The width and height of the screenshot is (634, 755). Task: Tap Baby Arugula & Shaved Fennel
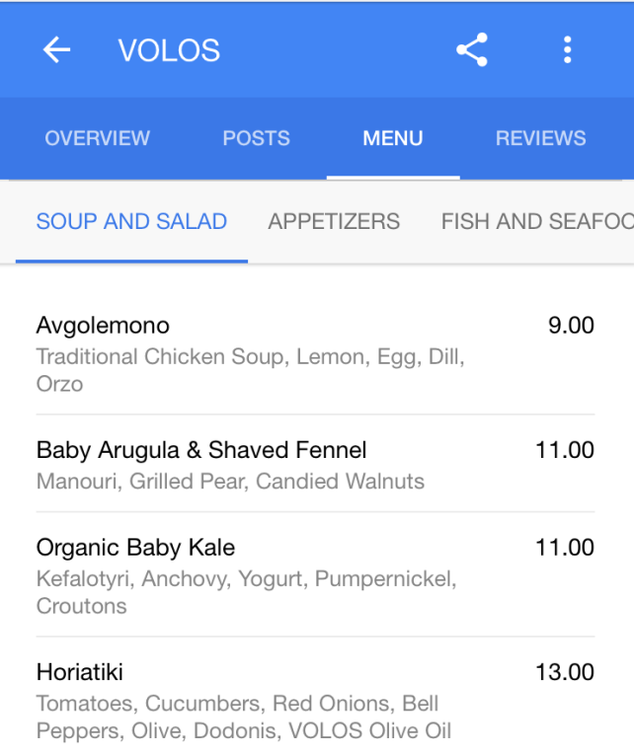[201, 451]
